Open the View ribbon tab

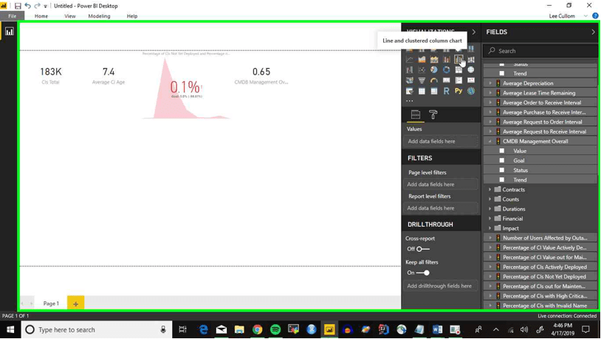(x=69, y=16)
